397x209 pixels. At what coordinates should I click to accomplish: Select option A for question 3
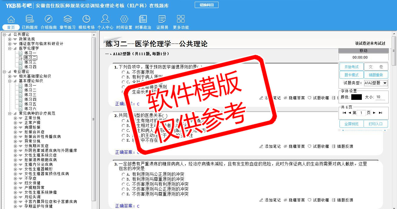coord(124,174)
